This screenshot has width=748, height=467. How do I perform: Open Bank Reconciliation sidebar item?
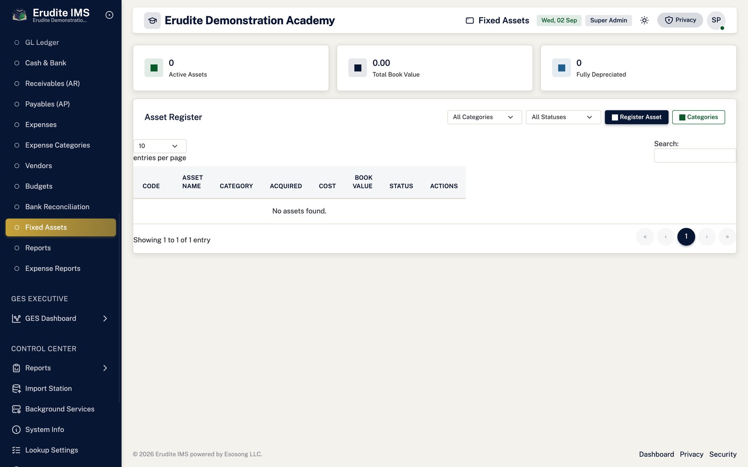pos(61,207)
